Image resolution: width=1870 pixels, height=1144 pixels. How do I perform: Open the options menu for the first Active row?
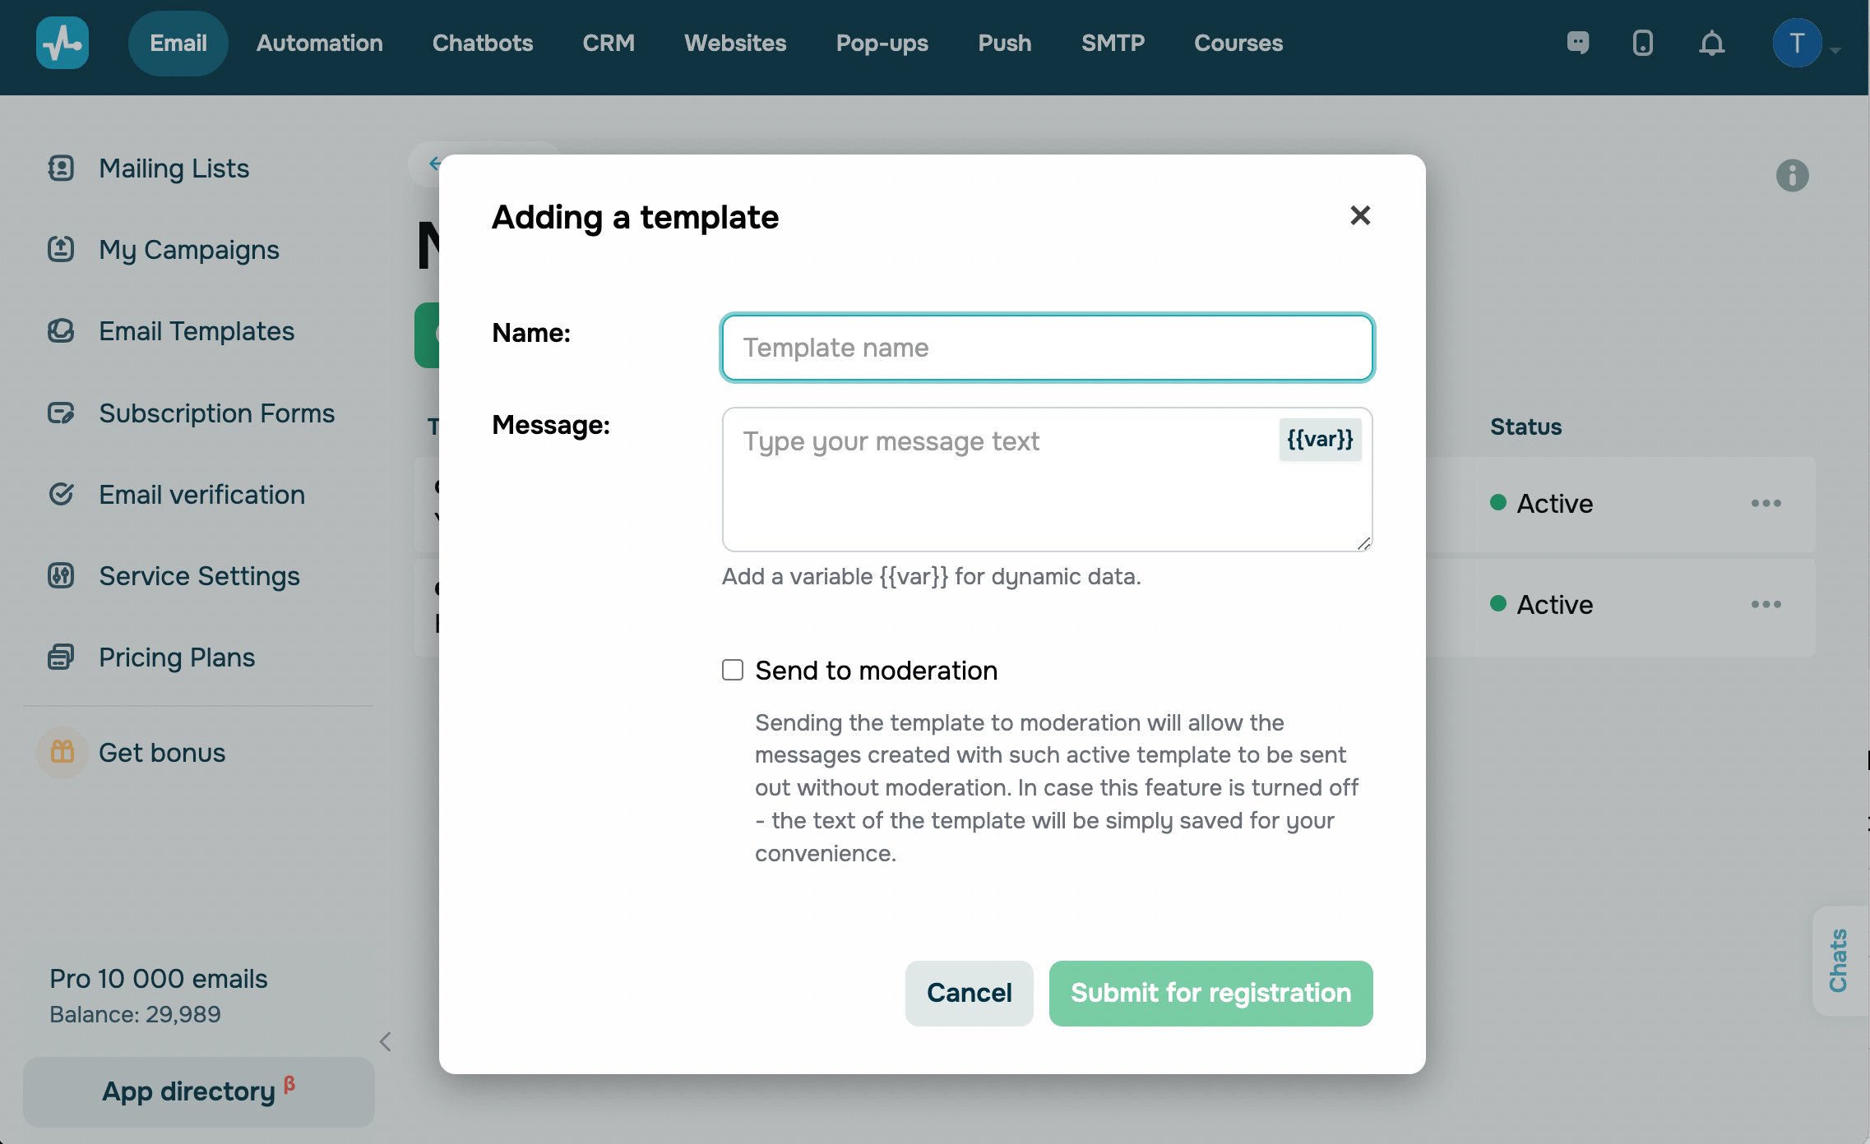click(1766, 503)
